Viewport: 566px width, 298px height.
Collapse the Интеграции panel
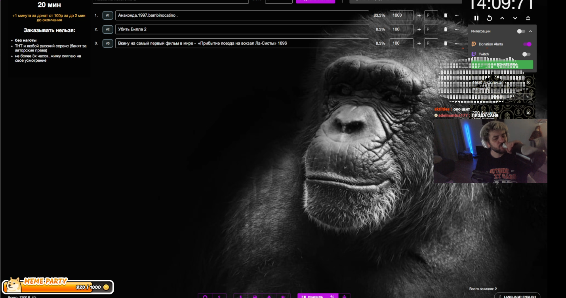tap(530, 31)
